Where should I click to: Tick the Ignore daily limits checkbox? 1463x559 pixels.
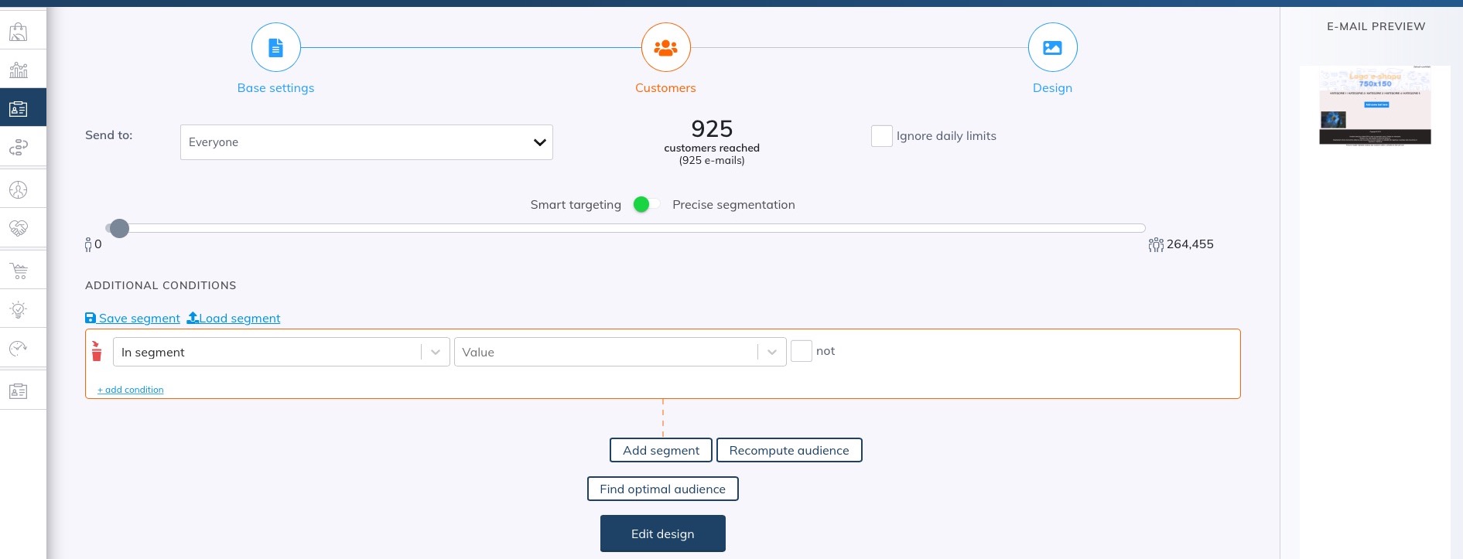click(882, 136)
